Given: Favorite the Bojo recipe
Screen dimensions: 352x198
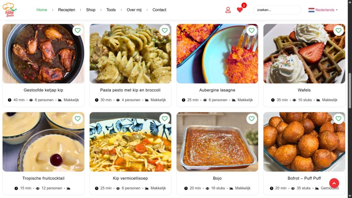Looking at the screenshot, I should point(251,119).
